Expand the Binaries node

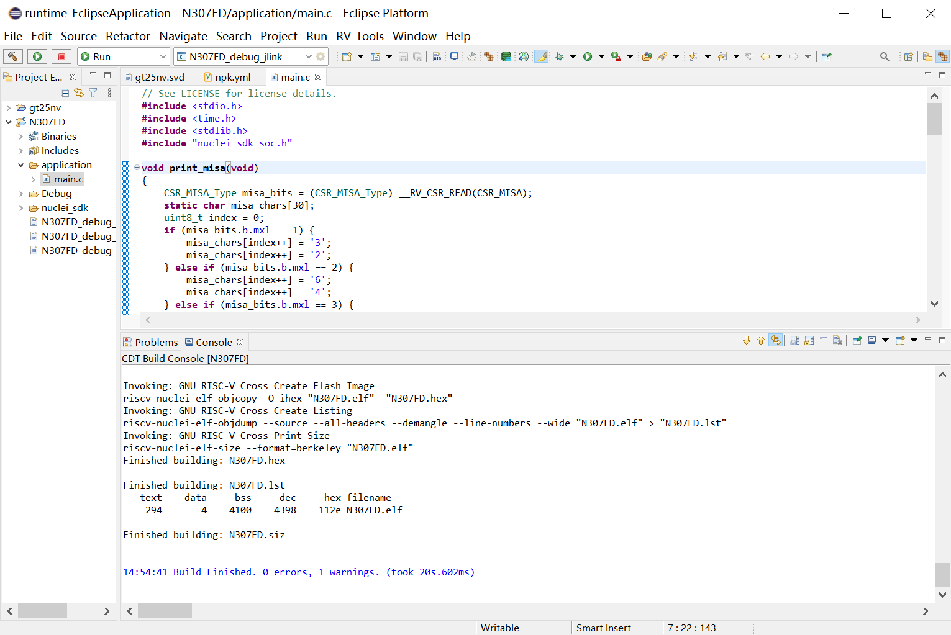point(21,136)
